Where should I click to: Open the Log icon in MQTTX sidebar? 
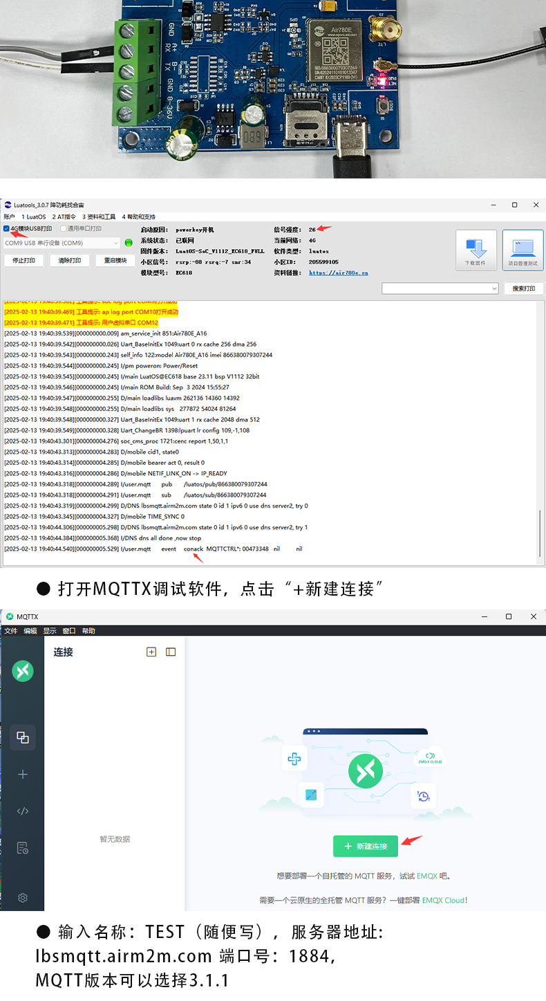pyautogui.click(x=23, y=847)
